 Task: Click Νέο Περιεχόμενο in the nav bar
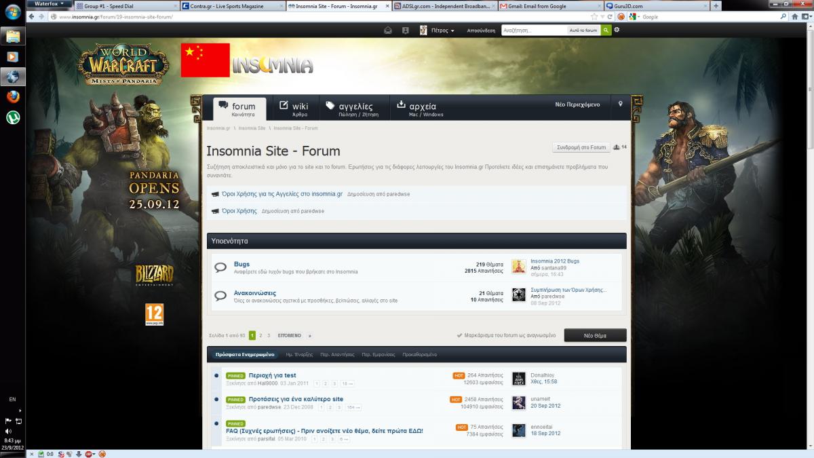point(577,104)
